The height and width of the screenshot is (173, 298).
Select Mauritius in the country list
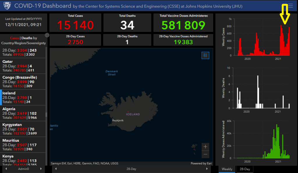[23, 145]
